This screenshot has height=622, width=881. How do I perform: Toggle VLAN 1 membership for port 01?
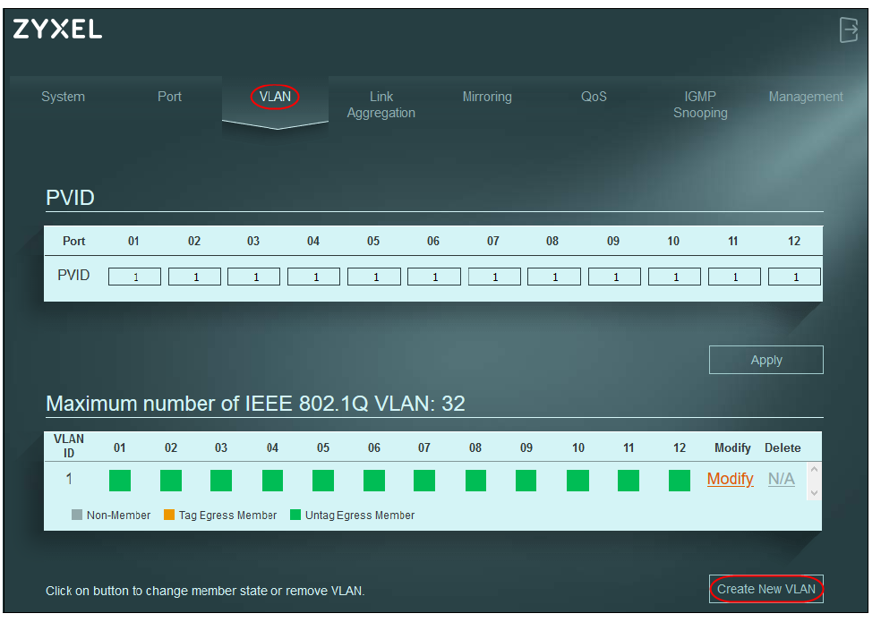point(120,481)
